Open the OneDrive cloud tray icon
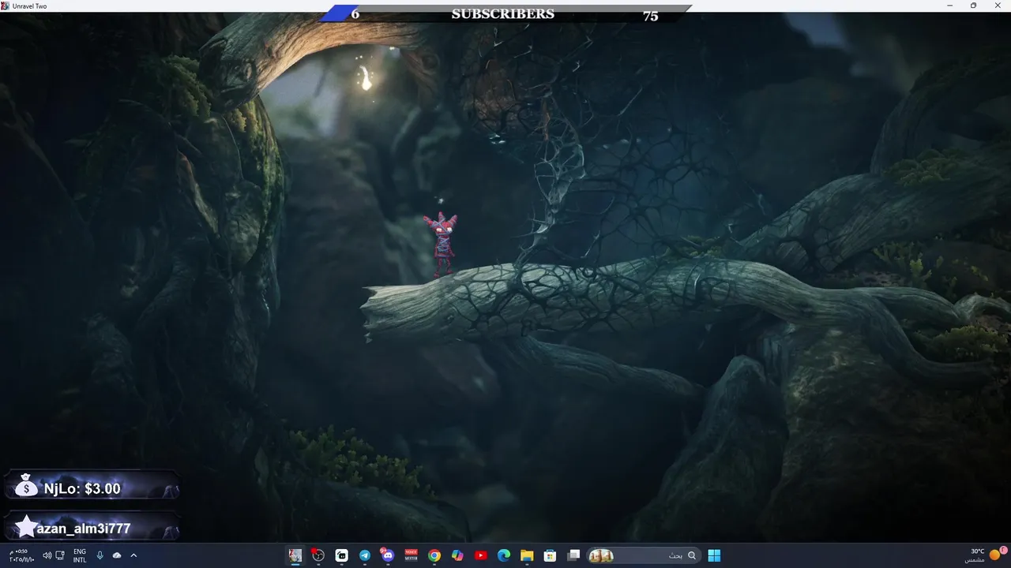The height and width of the screenshot is (568, 1011). 117,555
